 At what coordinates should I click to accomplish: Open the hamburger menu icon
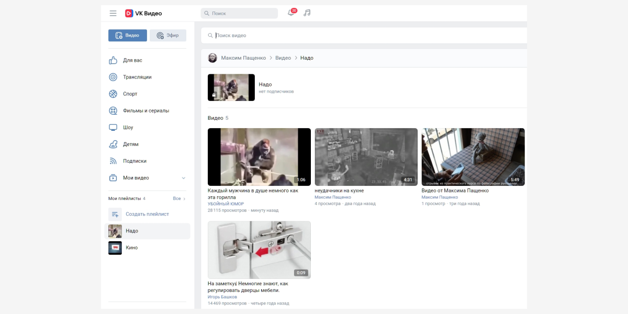coord(113,13)
